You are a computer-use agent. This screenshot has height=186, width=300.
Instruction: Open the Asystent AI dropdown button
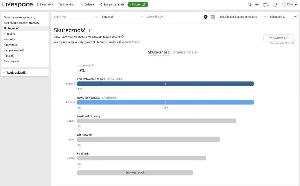click(x=279, y=38)
